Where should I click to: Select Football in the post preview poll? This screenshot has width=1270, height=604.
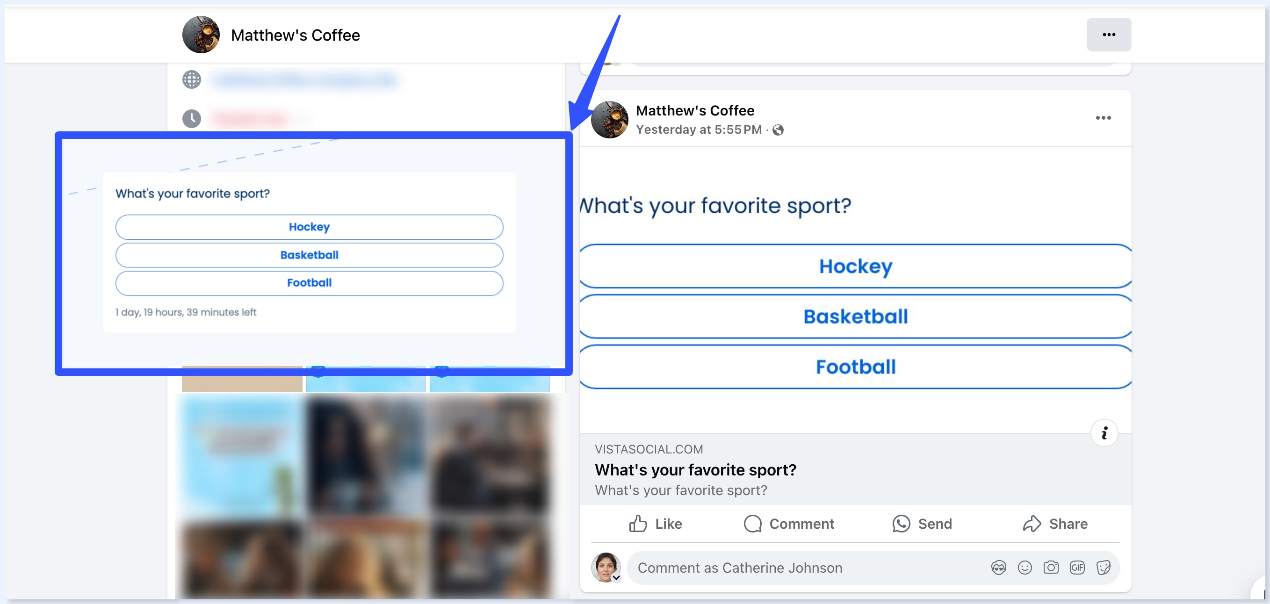click(x=855, y=367)
